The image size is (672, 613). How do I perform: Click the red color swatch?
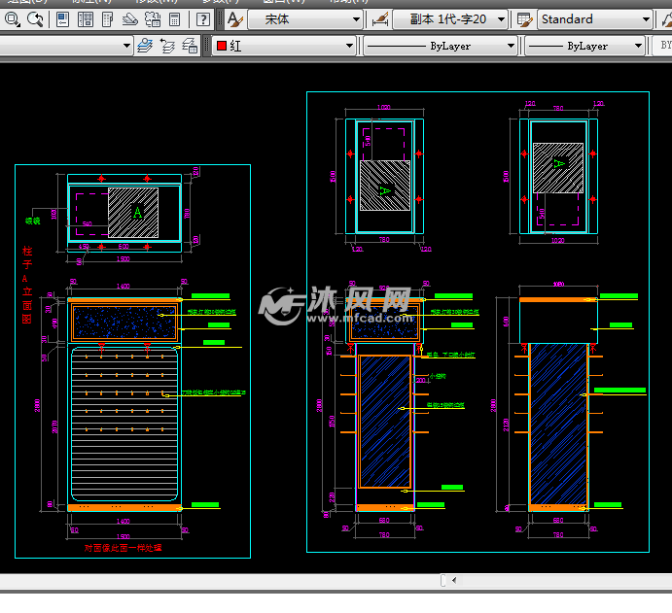[222, 46]
